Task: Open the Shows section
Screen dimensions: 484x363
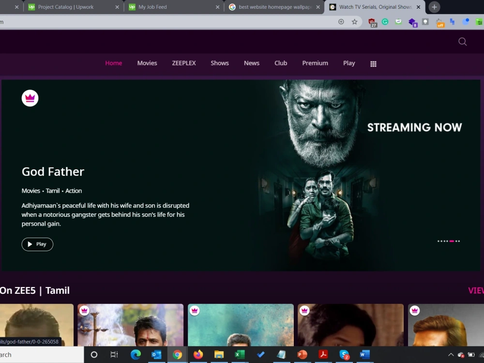Action: point(219,63)
